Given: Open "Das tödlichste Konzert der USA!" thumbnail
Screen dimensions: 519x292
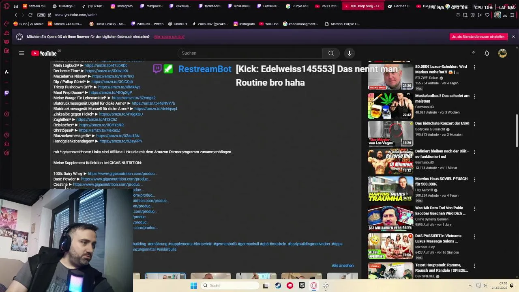Looking at the screenshot, I should (x=390, y=133).
